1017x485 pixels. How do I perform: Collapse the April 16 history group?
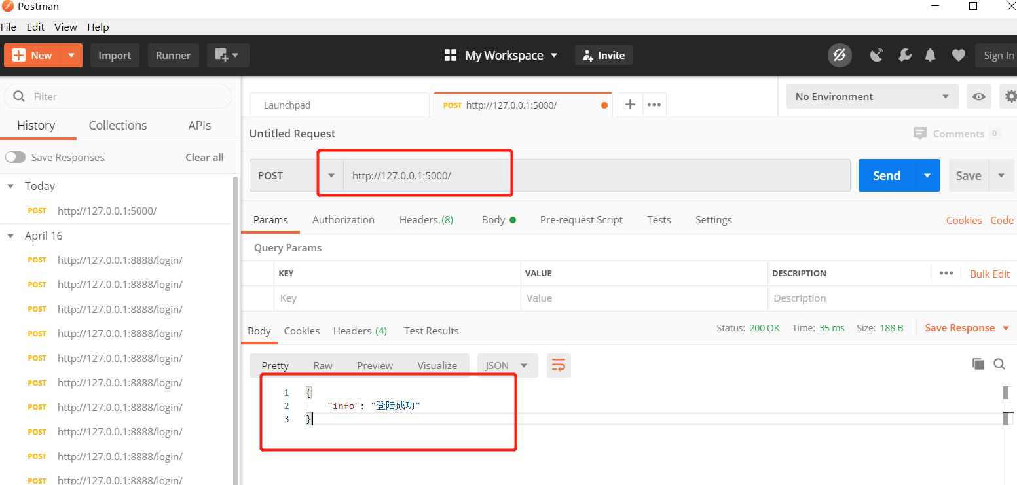tap(10, 236)
